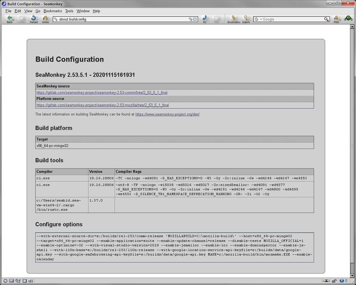This screenshot has width=356, height=285.
Task: Click the 'Platform source' header row
Action: (174, 99)
